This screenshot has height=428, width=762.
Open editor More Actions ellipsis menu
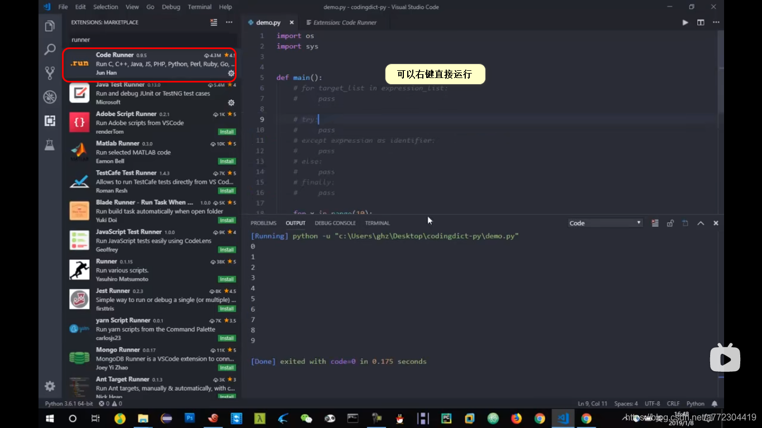coord(715,22)
